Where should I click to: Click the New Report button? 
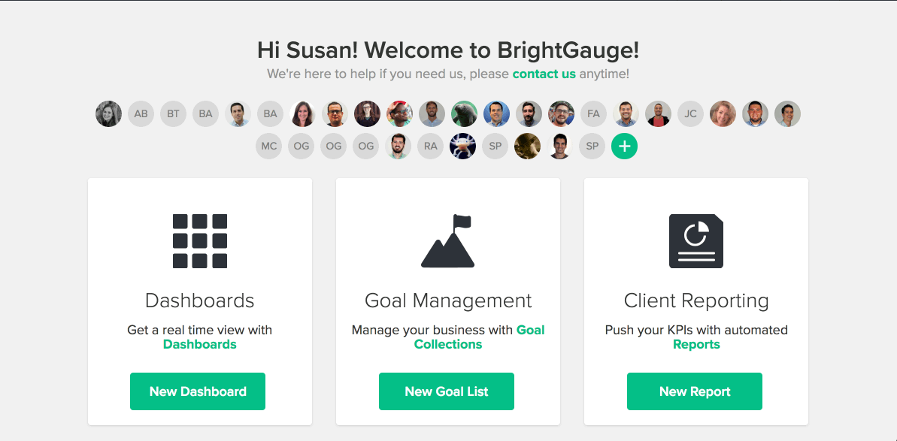tap(695, 391)
